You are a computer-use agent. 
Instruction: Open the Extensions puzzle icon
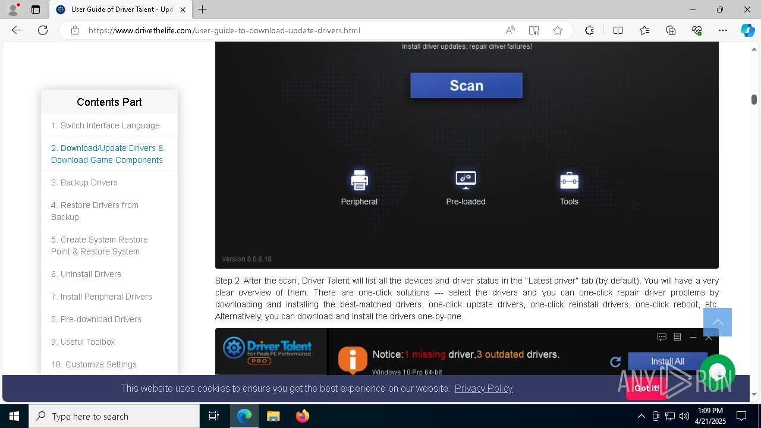(589, 30)
